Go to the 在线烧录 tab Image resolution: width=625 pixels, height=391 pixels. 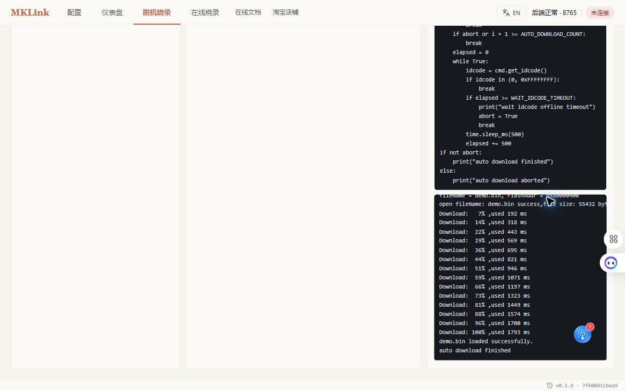[205, 12]
